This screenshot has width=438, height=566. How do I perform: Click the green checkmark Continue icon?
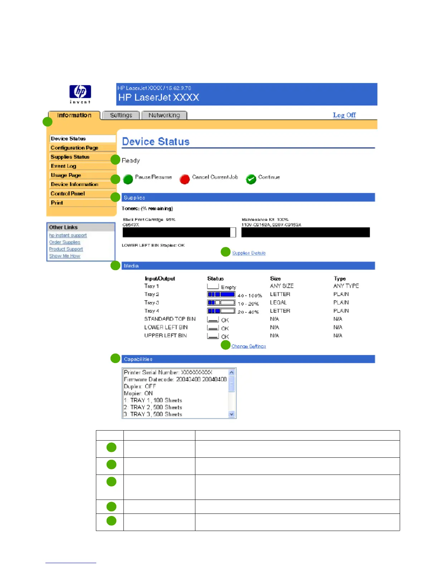pyautogui.click(x=251, y=179)
